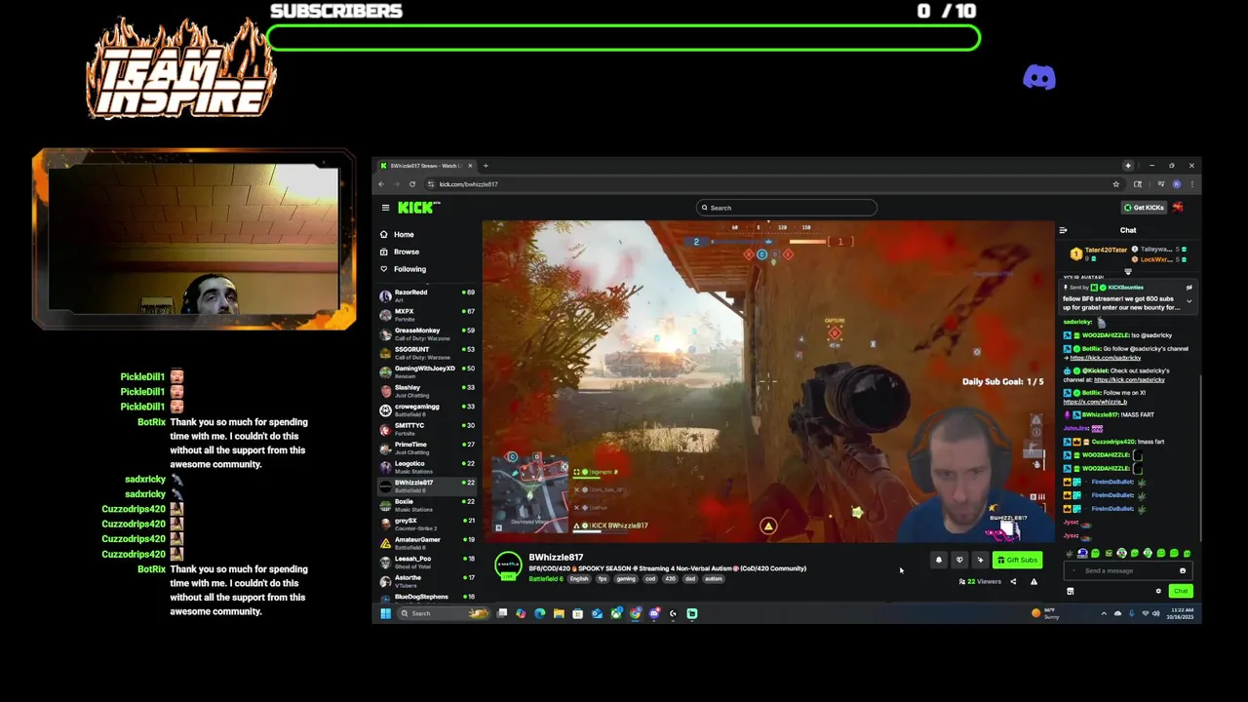The width and height of the screenshot is (1248, 702).
Task: Open the Discord logo icon
Action: (x=1039, y=77)
